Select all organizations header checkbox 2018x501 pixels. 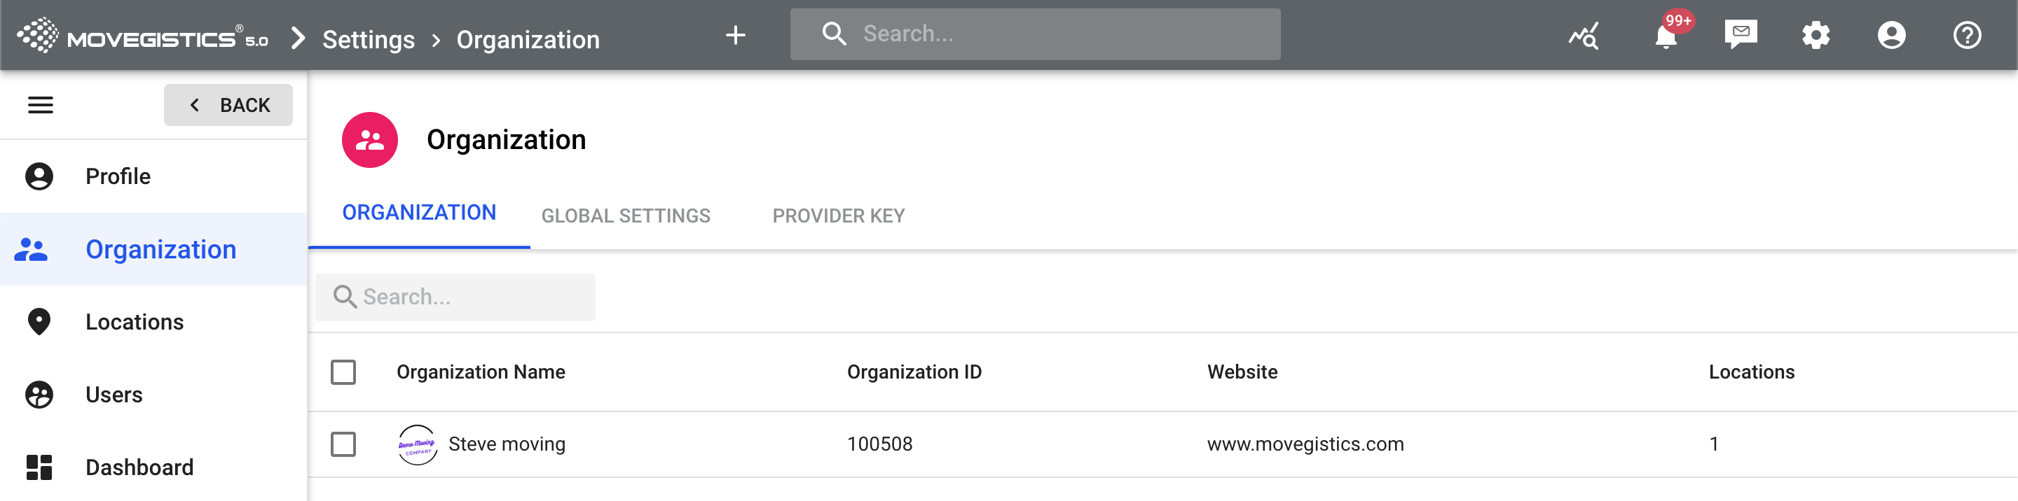point(343,372)
